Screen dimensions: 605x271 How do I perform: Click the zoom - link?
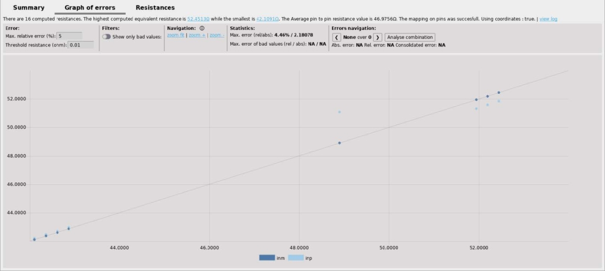[217, 35]
